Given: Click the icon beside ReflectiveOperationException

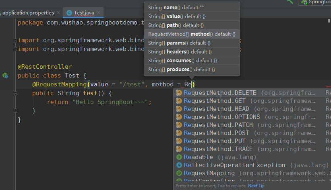Looking at the screenshot, I should [179, 165].
